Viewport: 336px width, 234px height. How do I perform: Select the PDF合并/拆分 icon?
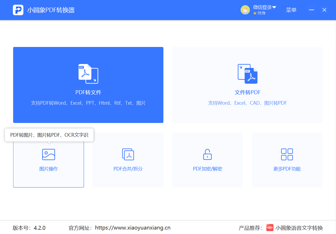[x=128, y=154]
